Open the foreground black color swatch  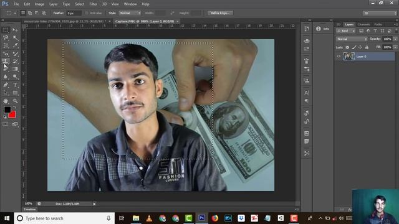7,110
